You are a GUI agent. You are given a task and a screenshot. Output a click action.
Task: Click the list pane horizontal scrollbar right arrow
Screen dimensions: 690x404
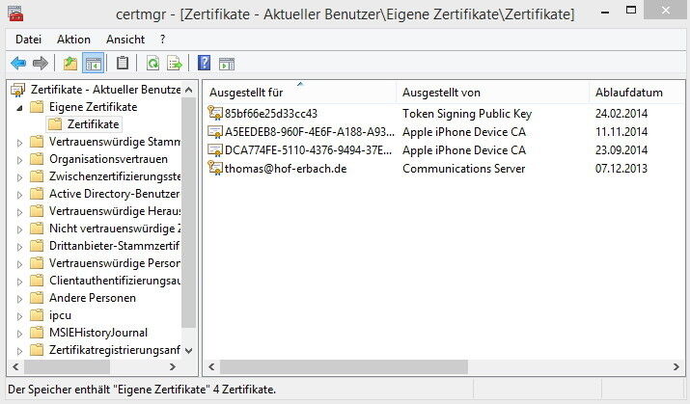pos(676,366)
